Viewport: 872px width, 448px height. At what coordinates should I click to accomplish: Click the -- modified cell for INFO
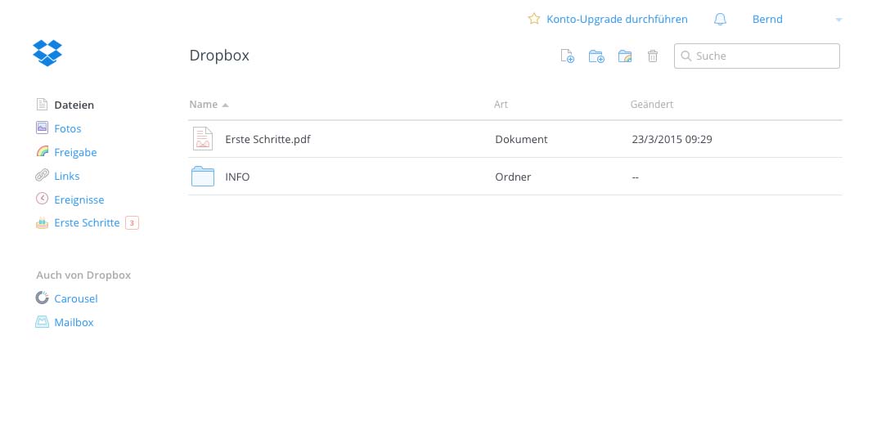[x=635, y=177]
